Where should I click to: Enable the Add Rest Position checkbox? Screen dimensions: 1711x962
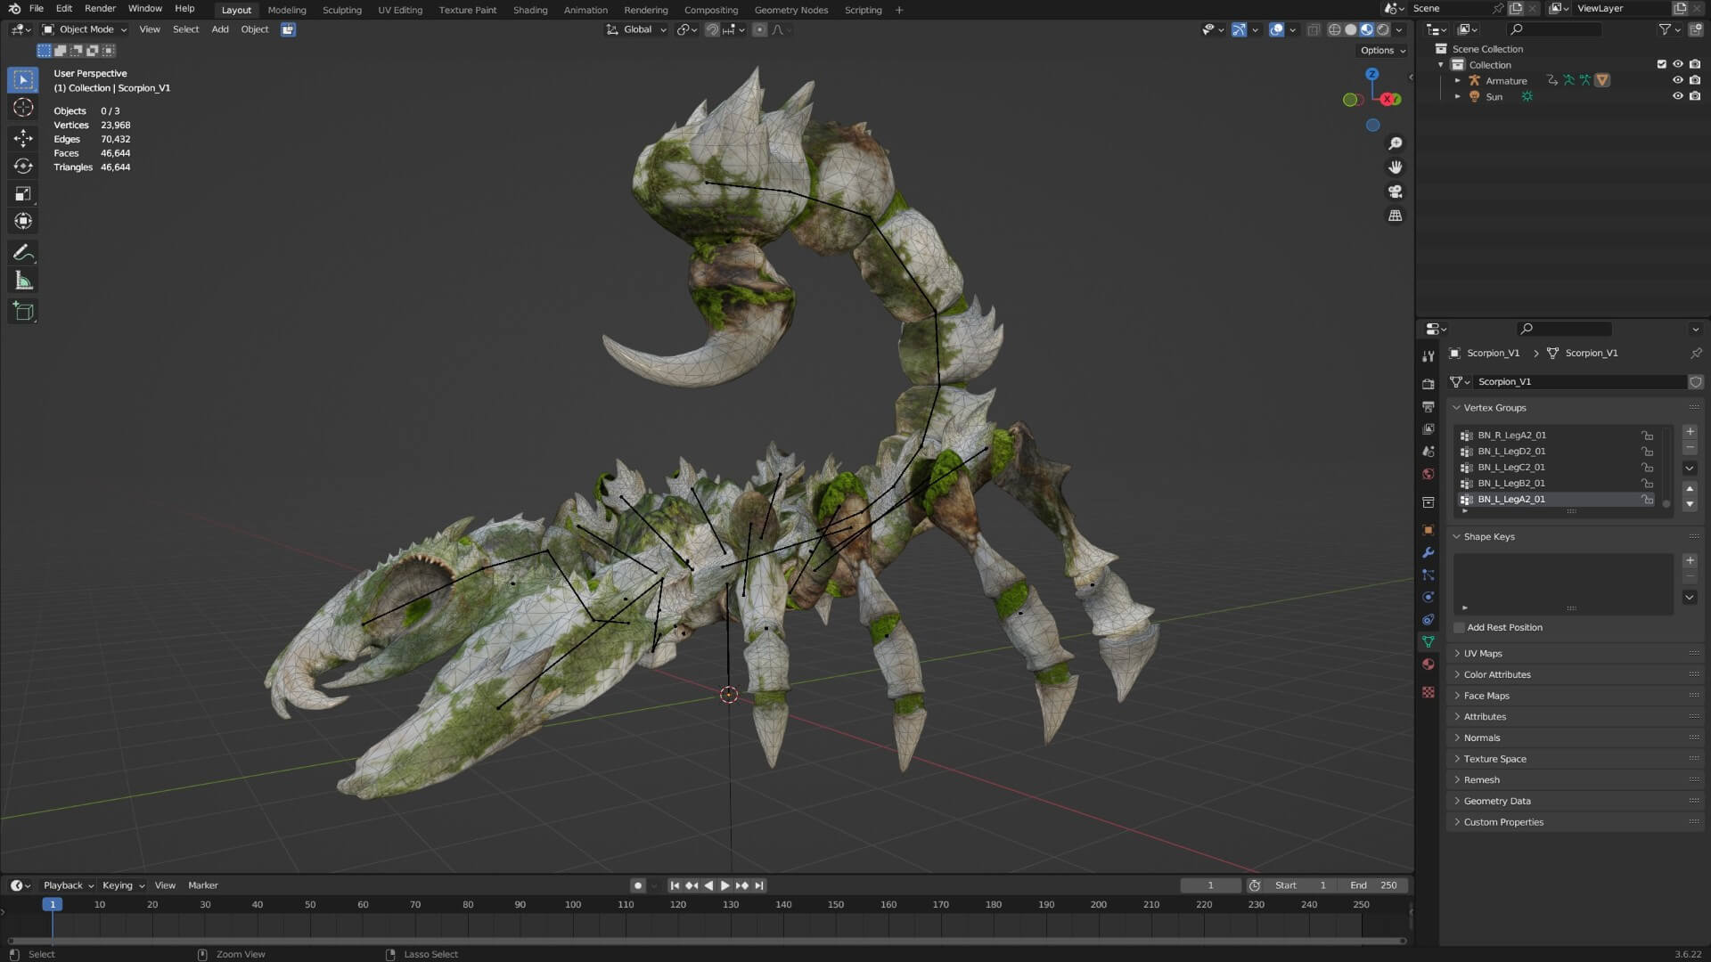pos(1460,628)
